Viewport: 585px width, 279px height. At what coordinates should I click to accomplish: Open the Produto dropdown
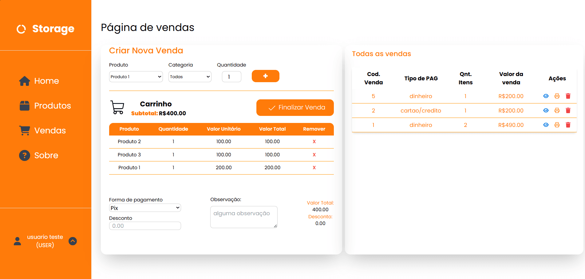(x=136, y=77)
